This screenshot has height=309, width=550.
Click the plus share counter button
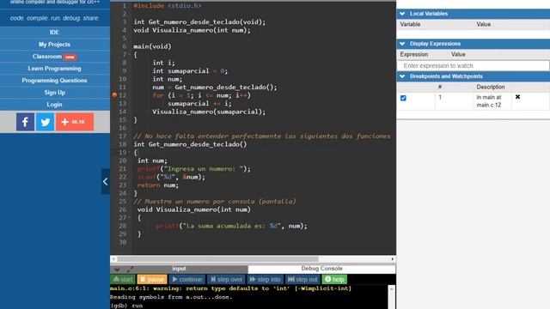pyautogui.click(x=75, y=122)
